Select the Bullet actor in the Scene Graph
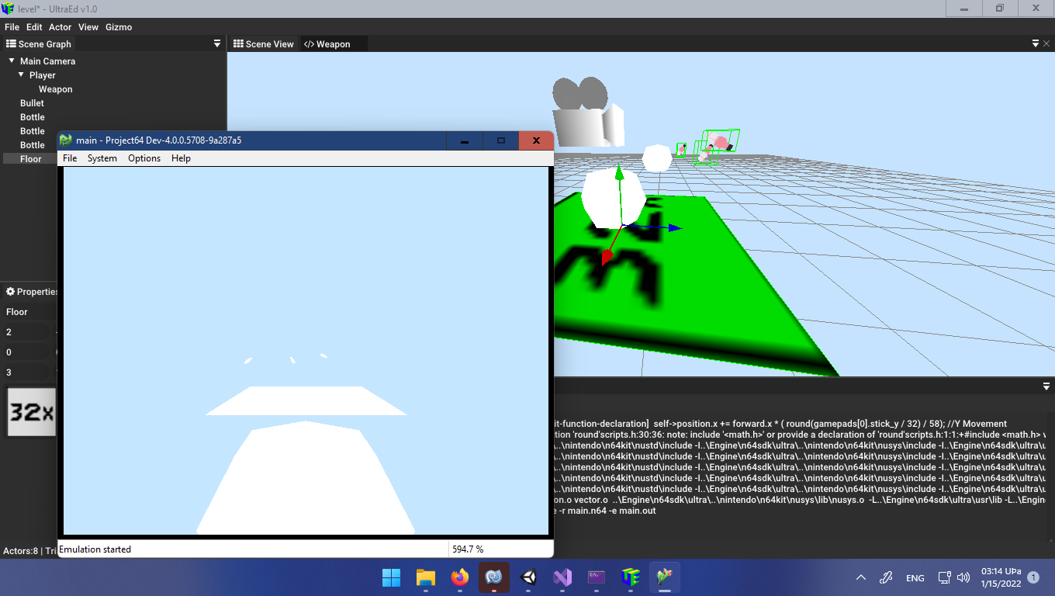The image size is (1055, 596). (31, 102)
